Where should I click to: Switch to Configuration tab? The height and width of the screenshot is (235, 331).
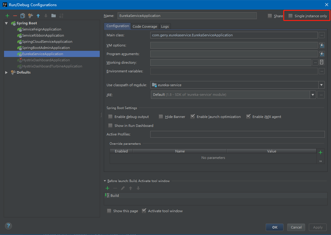point(118,26)
